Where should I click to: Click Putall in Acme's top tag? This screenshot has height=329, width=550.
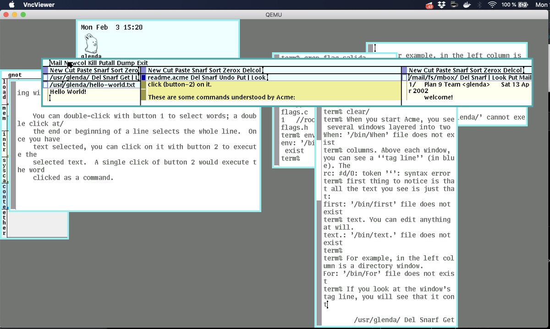pyautogui.click(x=107, y=63)
